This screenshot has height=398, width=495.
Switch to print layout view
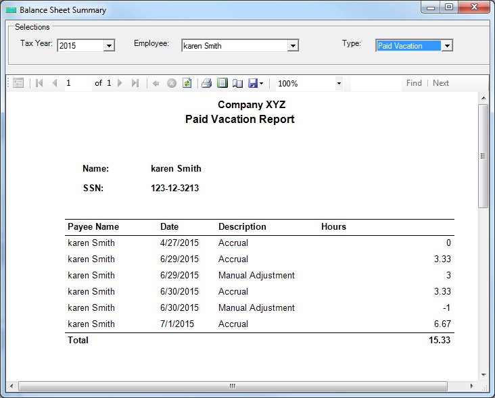pos(222,83)
